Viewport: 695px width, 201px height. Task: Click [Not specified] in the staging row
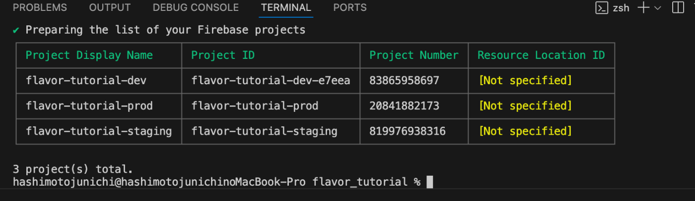pyautogui.click(x=525, y=131)
